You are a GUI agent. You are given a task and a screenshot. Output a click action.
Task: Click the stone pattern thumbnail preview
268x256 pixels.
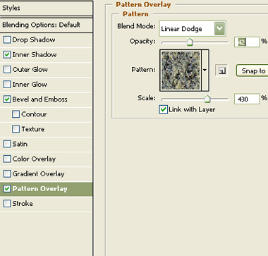181,70
